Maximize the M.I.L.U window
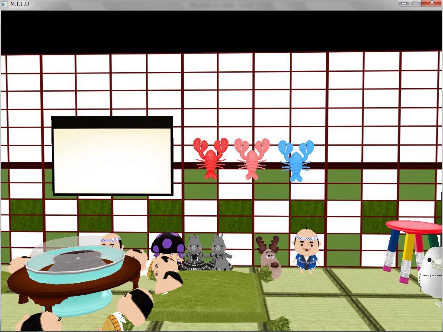 click(416, 3)
